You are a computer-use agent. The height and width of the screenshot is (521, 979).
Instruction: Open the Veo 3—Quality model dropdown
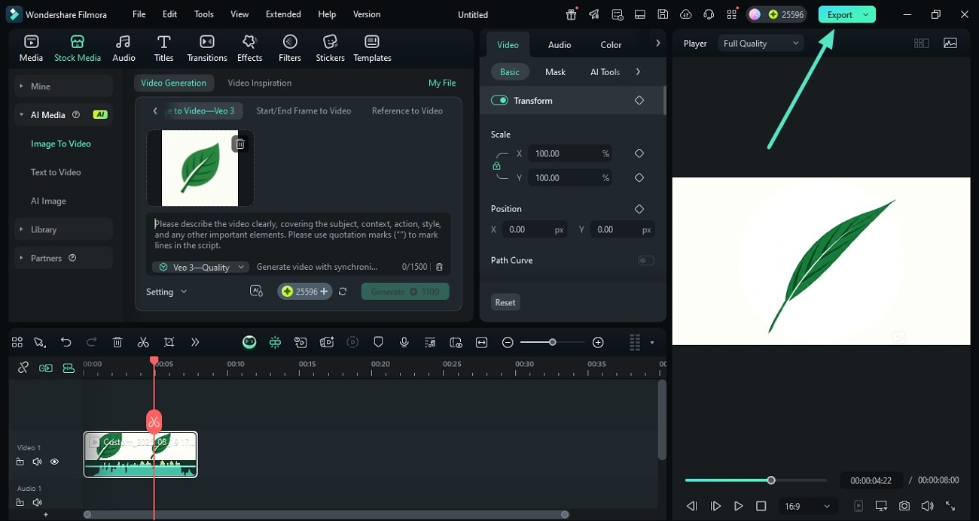pyautogui.click(x=201, y=267)
